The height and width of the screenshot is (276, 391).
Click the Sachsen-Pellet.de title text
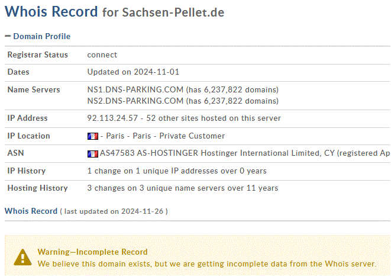(x=173, y=12)
